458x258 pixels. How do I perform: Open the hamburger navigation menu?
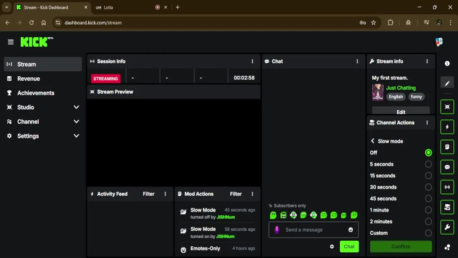[11, 42]
